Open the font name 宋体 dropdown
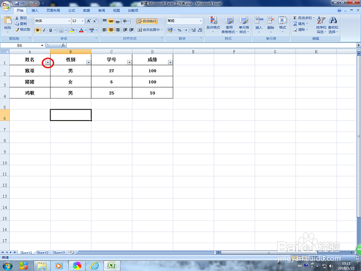This screenshot has width=361, height=271. coord(69,21)
